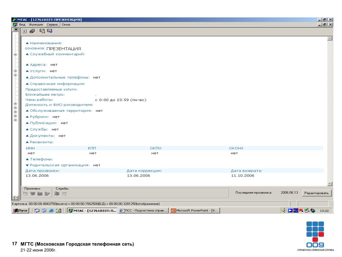Close the left tree panel with X

pyautogui.click(x=16, y=29)
